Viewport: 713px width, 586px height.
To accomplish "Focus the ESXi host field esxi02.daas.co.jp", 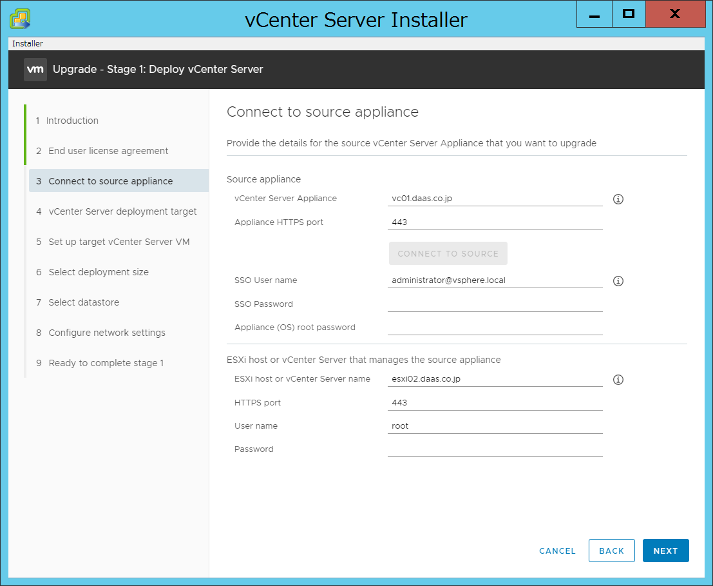I will point(495,379).
